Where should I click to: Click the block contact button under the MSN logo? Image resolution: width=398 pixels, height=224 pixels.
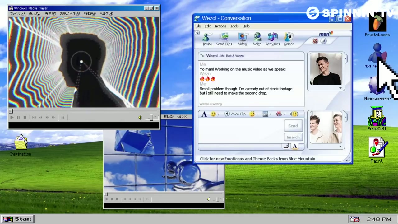[x=315, y=41]
